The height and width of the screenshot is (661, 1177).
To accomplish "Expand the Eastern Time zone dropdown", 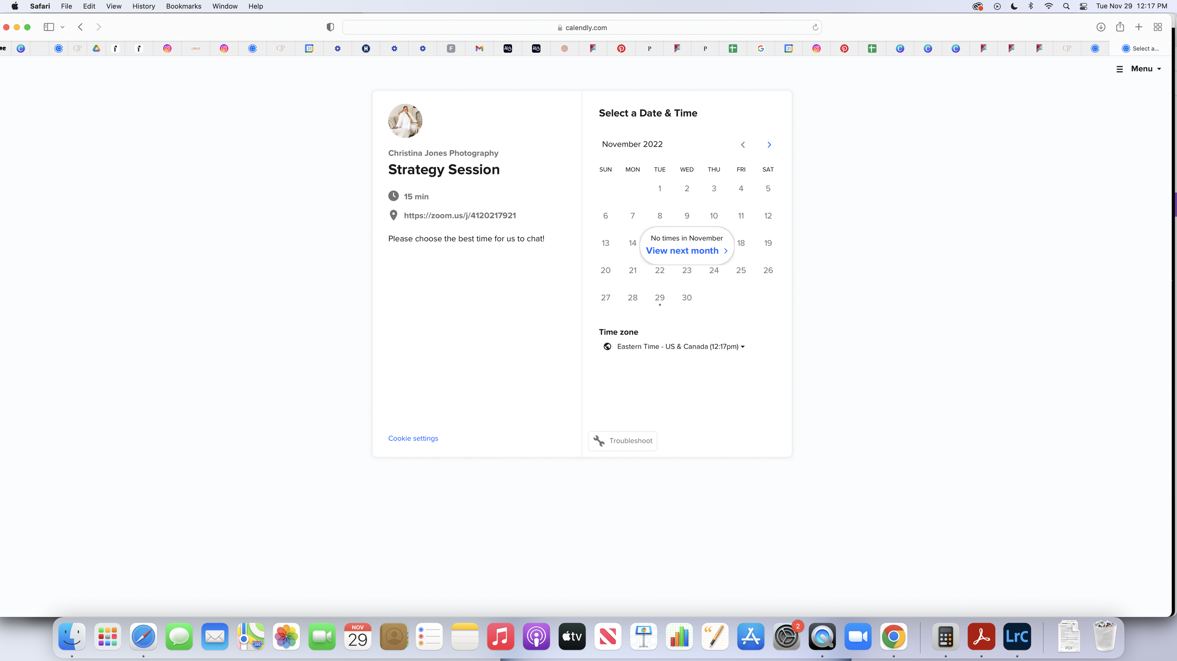I will (x=680, y=346).
